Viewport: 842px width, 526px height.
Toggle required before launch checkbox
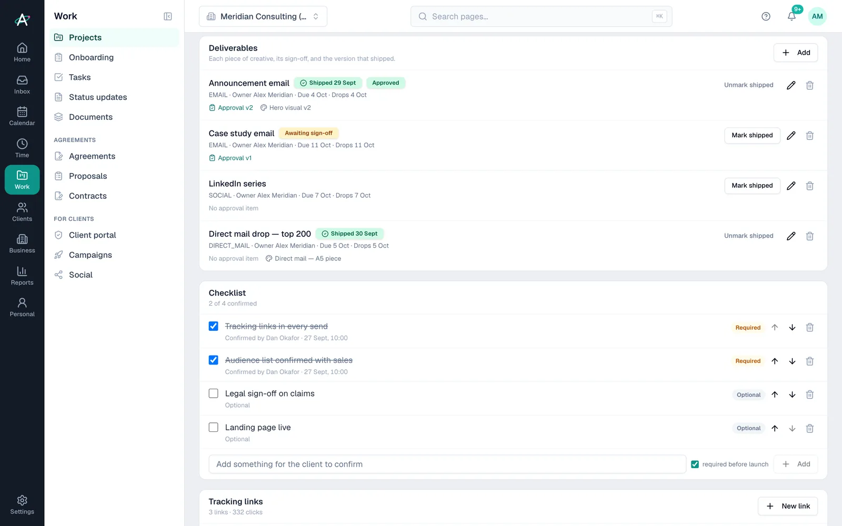click(695, 464)
